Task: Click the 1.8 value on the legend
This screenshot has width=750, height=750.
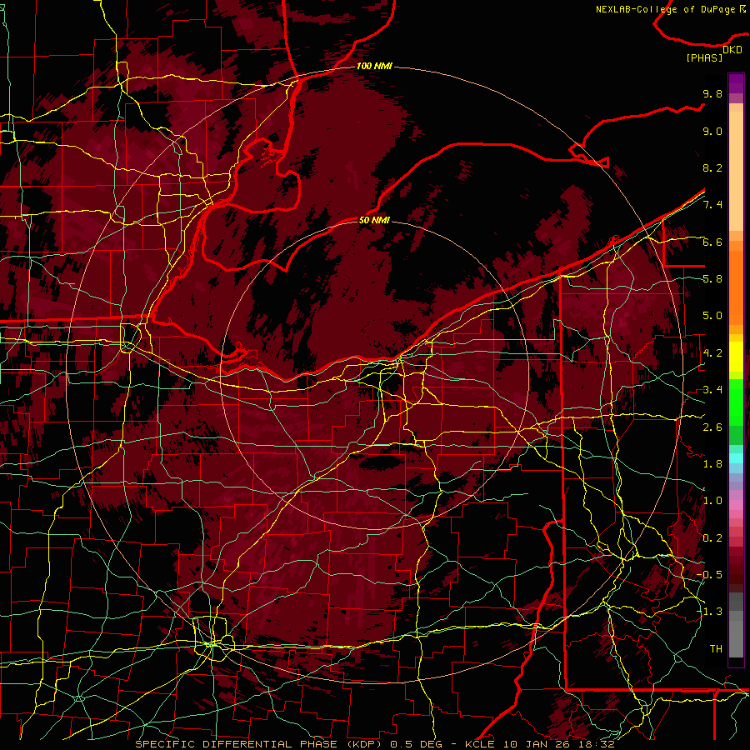Action: click(712, 464)
